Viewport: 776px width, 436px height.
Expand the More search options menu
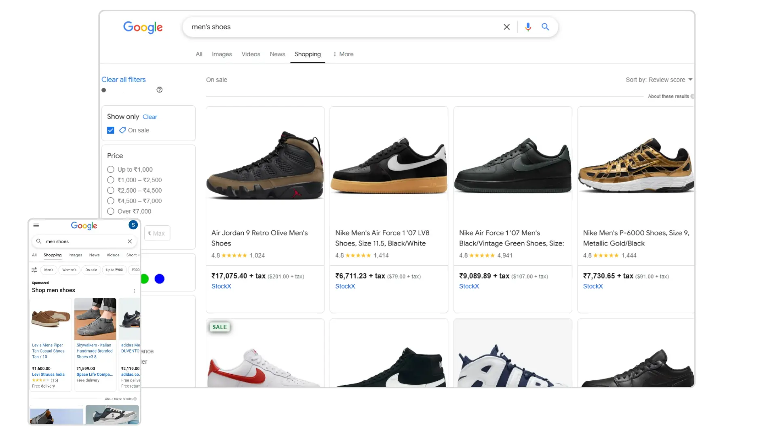pyautogui.click(x=343, y=54)
